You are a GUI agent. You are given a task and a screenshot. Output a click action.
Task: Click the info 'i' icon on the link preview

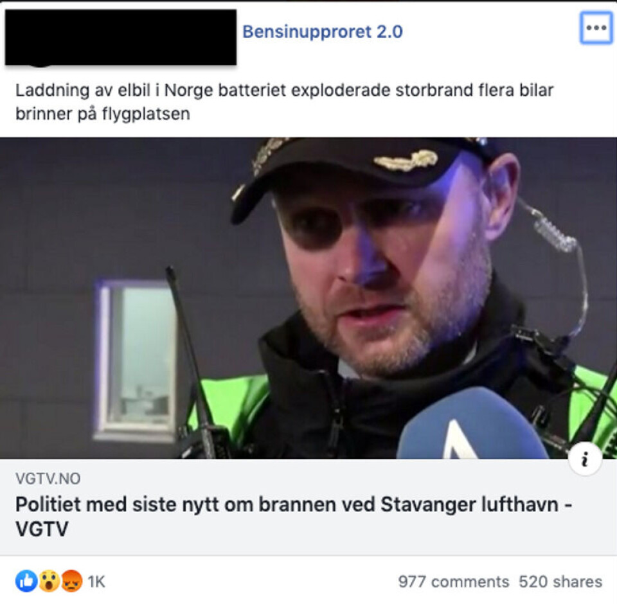click(x=585, y=459)
